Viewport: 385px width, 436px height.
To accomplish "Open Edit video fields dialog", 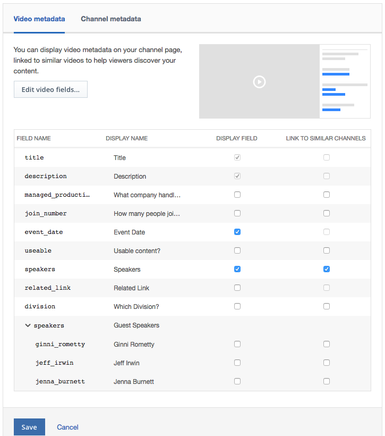I will click(50, 89).
